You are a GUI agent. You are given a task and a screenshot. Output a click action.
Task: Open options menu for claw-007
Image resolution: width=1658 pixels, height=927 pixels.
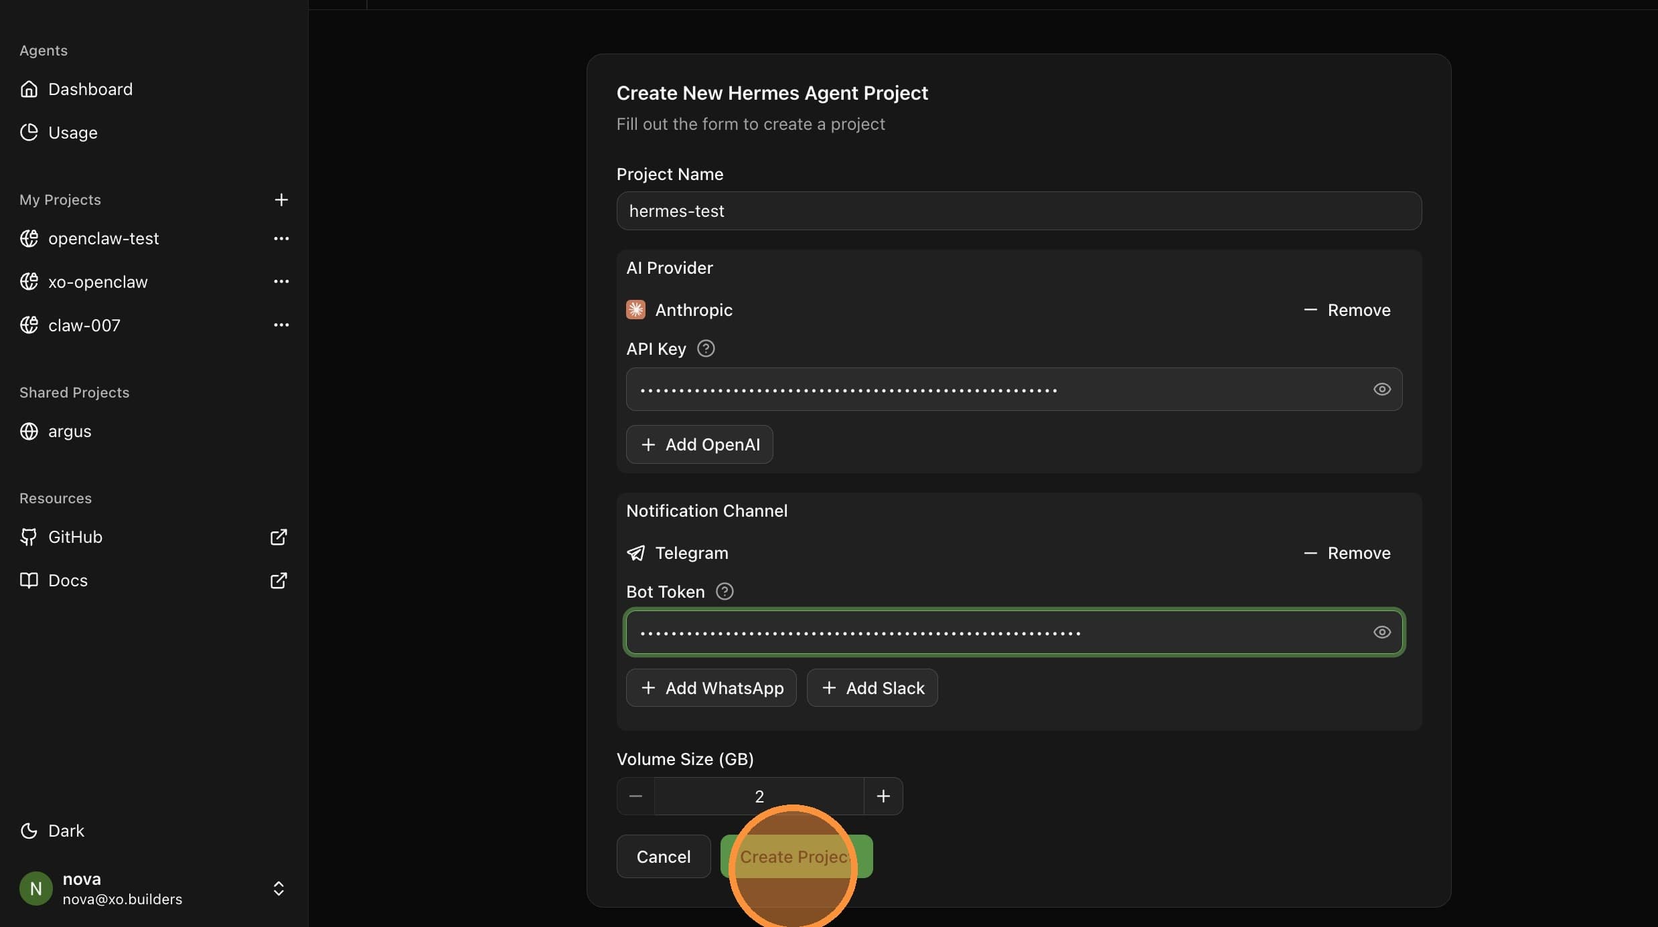[x=281, y=325]
